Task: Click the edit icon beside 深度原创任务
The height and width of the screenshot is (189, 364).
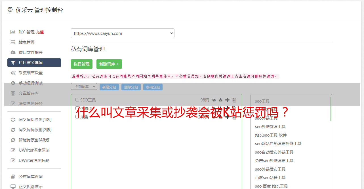Action: [13, 103]
